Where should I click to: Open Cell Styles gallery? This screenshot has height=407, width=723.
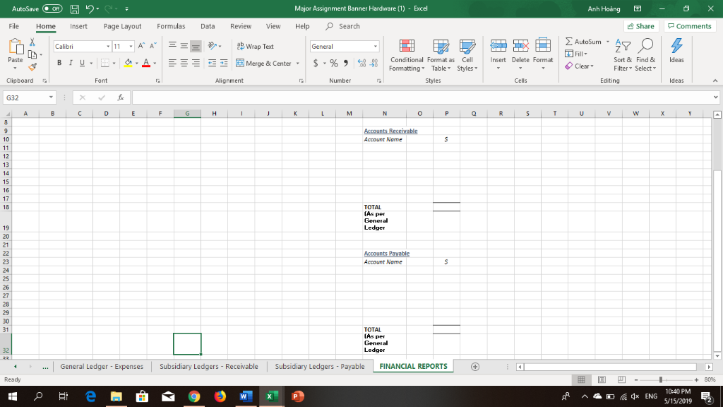[467, 55]
